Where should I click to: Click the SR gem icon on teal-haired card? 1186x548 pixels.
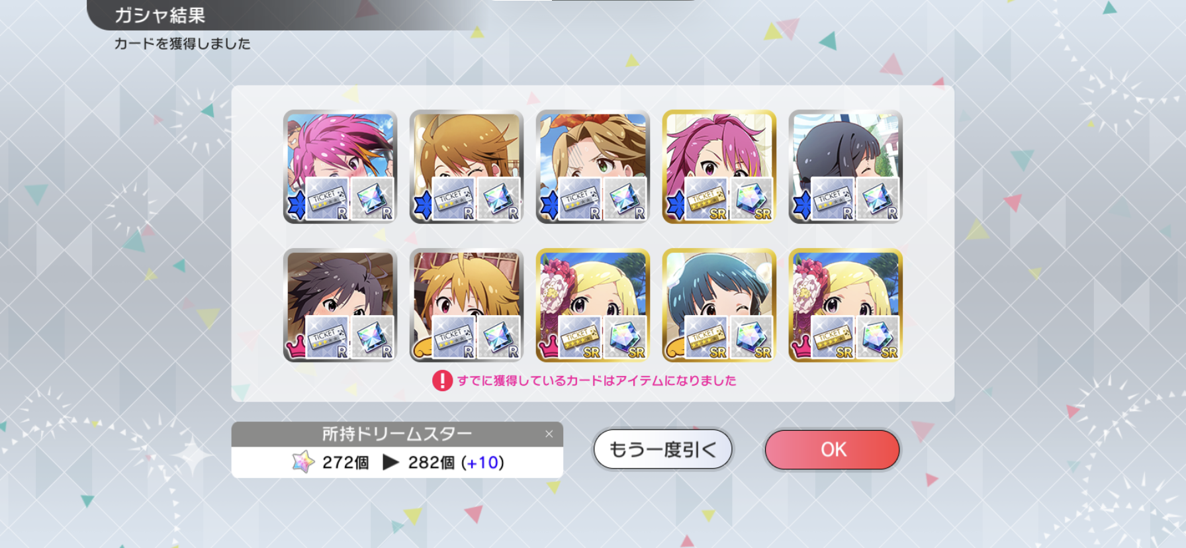751,337
